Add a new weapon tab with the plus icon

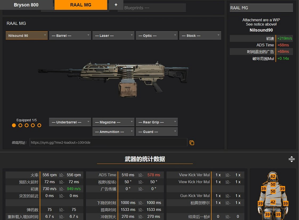click(x=116, y=5)
